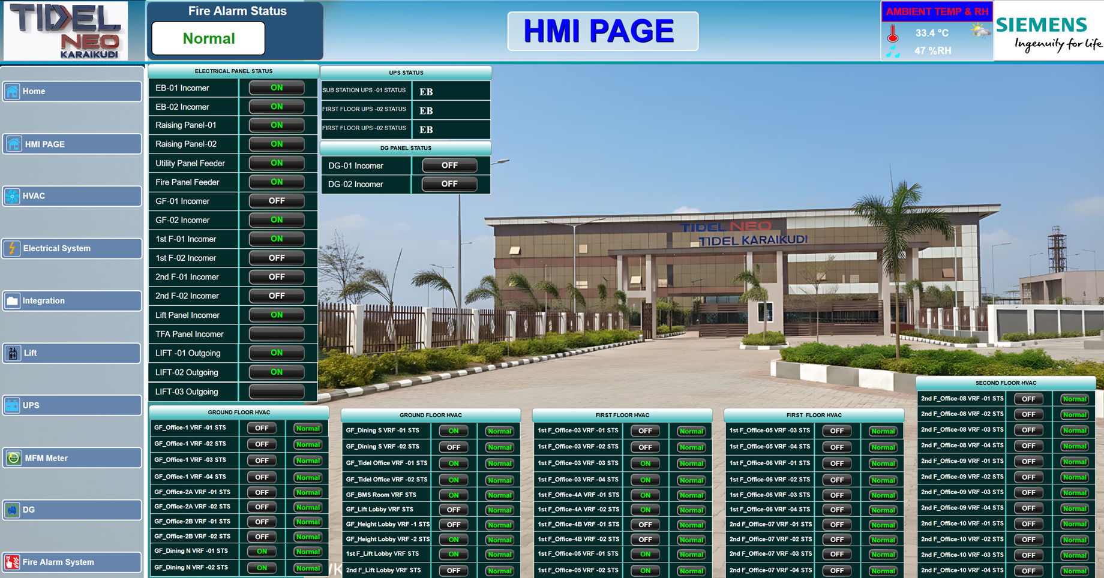
Task: Toggle Lift Panel Incomer ON indicator
Action: (x=277, y=315)
